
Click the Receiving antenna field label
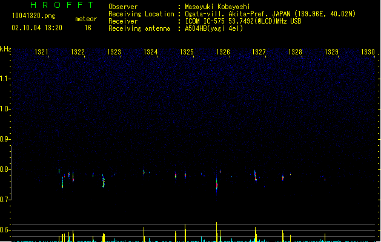(139, 28)
